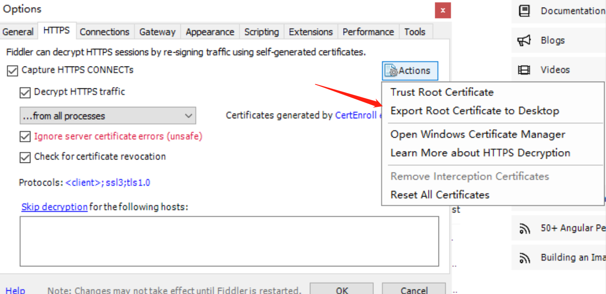Toggle Ignore server certificate errors checkbox
606x294 pixels.
tap(25, 137)
